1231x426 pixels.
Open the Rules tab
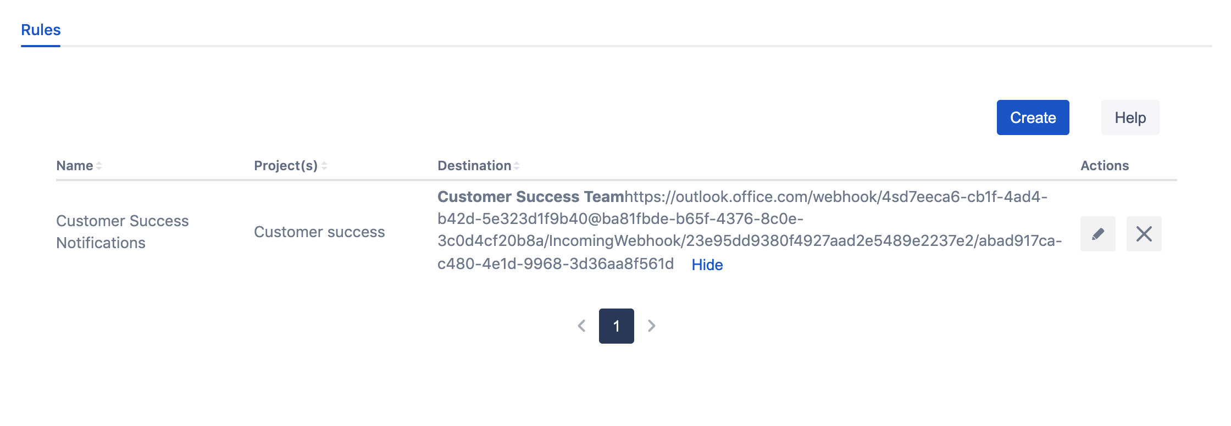(41, 30)
